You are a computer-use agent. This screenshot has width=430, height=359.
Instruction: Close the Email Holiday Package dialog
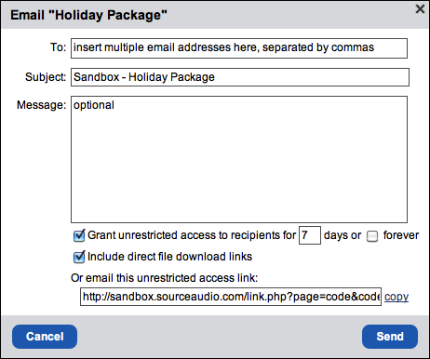420,9
